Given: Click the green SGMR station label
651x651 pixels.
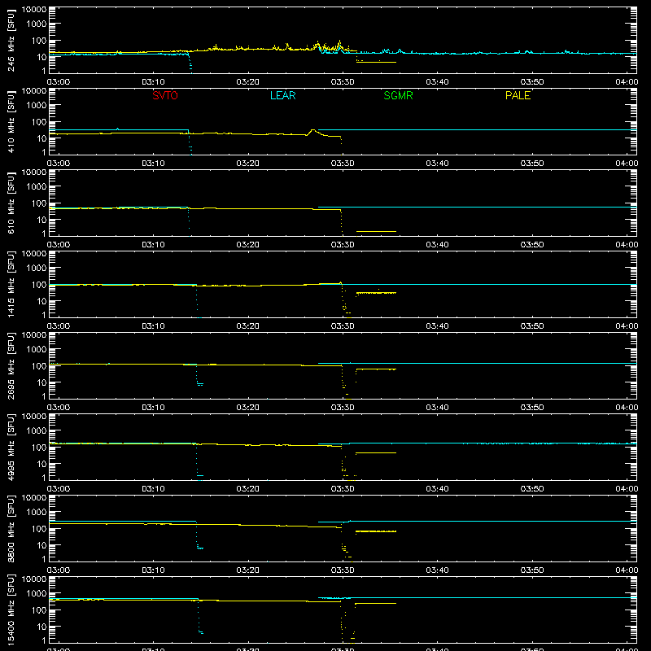Looking at the screenshot, I should pos(398,95).
